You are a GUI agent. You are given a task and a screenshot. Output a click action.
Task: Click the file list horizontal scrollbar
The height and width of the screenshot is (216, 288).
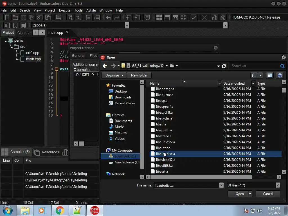[x=201, y=177]
